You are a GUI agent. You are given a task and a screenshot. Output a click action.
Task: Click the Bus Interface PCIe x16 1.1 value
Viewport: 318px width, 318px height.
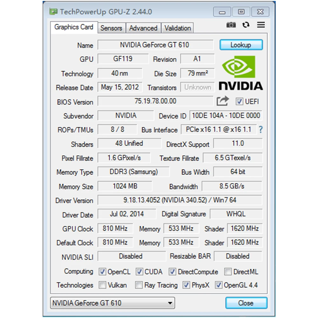[x=219, y=129]
